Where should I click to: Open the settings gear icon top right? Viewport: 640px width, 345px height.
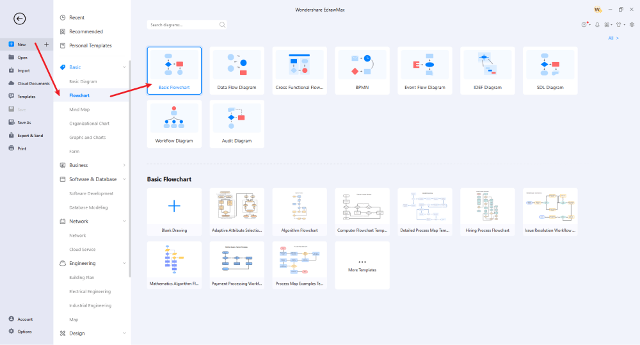coord(632,25)
